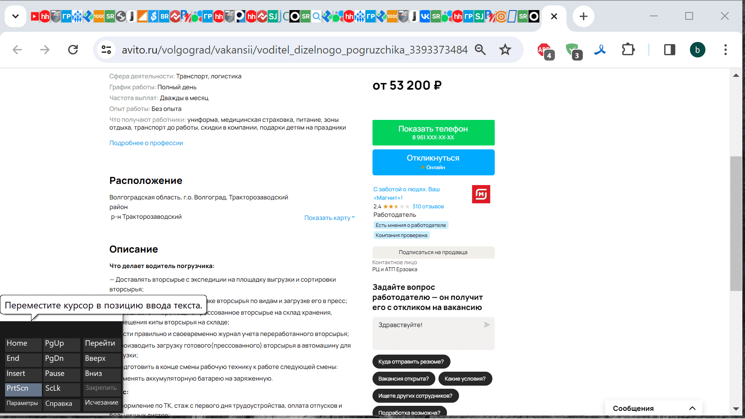Open site information icon in address bar
745x419 pixels.
pyautogui.click(x=106, y=50)
